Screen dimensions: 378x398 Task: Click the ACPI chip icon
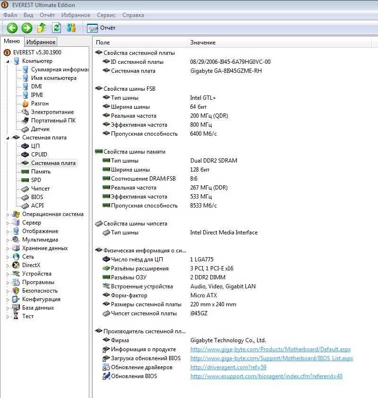tap(25, 206)
